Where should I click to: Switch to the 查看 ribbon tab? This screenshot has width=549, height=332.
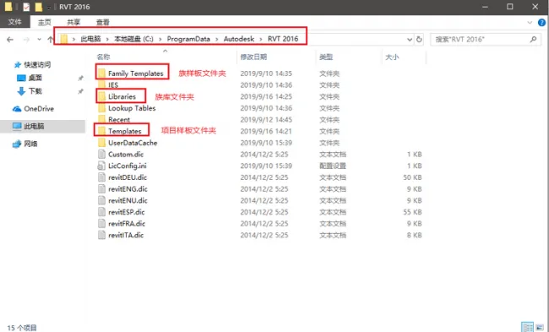point(102,23)
